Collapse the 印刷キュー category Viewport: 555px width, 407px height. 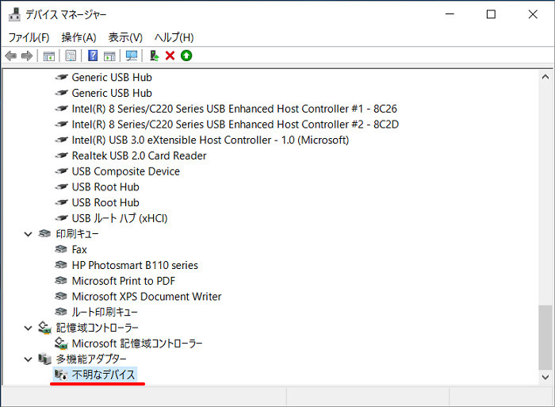point(28,234)
